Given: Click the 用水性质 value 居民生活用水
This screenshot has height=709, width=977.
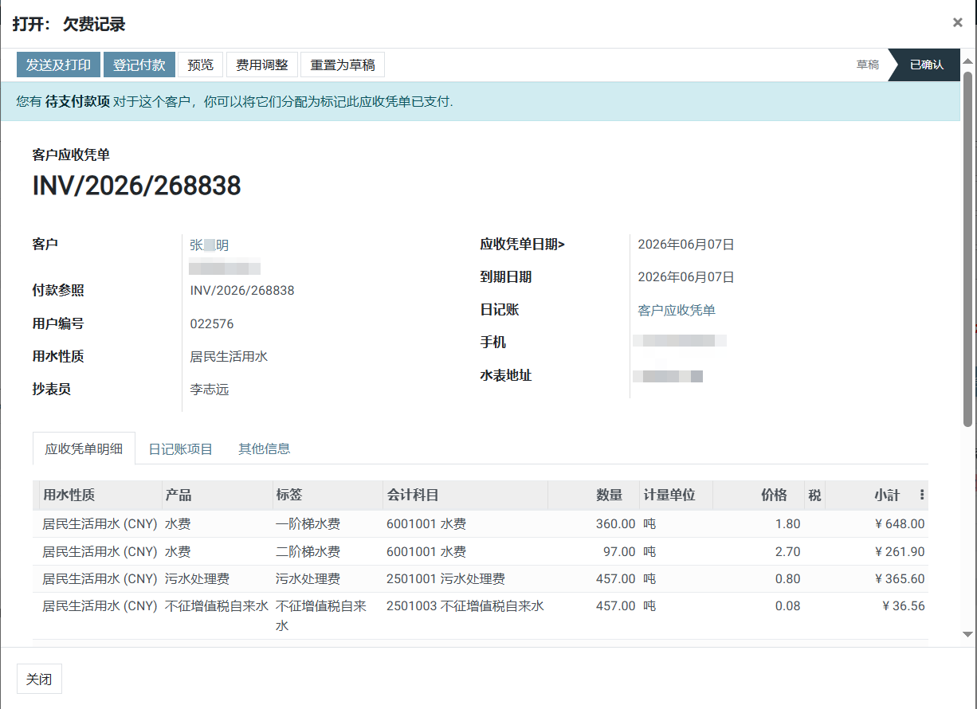Looking at the screenshot, I should 229,356.
